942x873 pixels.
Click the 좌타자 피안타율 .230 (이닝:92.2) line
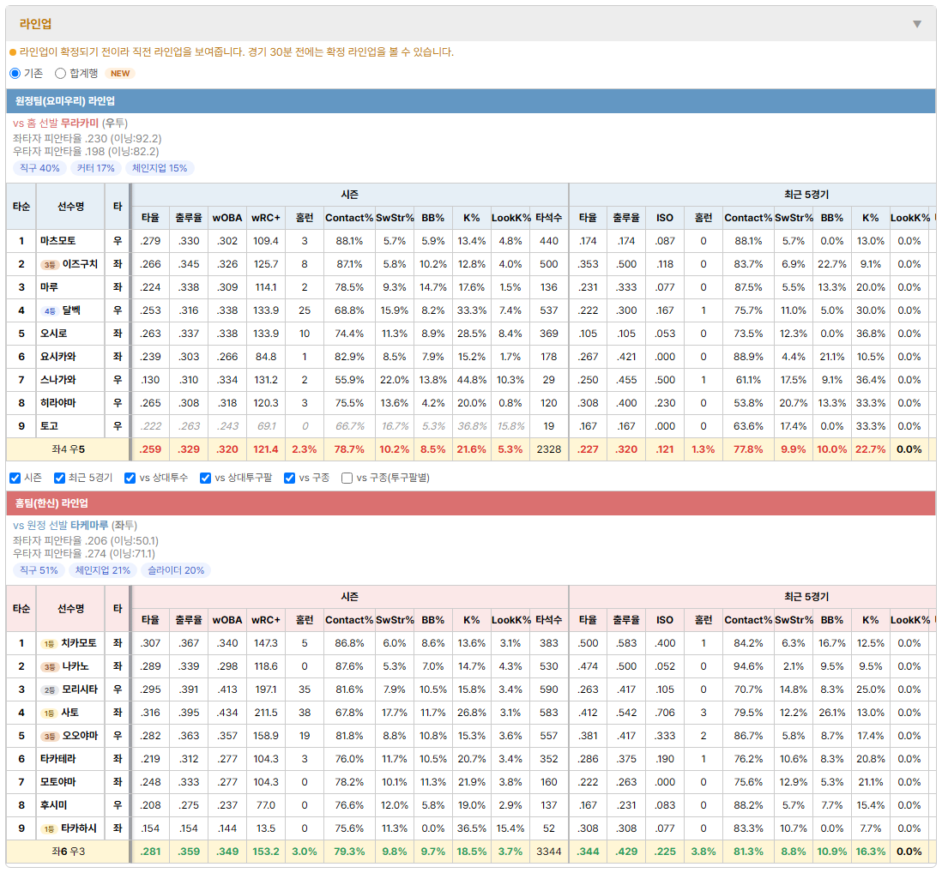tap(88, 138)
